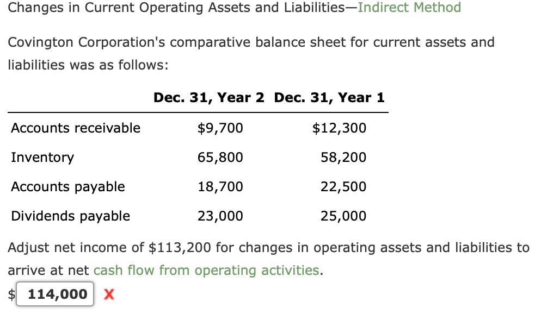Click the 22,500 Year 1 payable amount
This screenshot has height=314, width=541.
342,186
